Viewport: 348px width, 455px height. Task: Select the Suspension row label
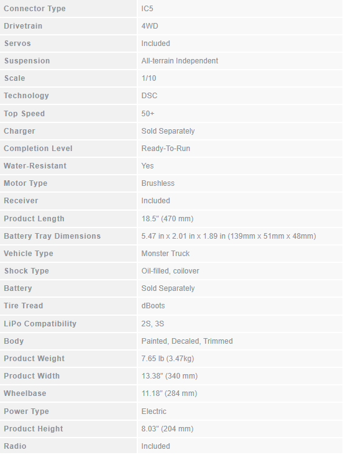[x=27, y=61]
